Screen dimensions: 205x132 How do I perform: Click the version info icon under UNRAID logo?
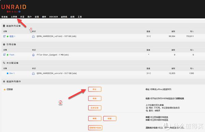click(19, 12)
